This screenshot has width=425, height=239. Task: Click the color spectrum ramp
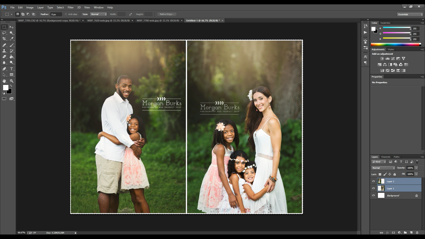[x=396, y=45]
